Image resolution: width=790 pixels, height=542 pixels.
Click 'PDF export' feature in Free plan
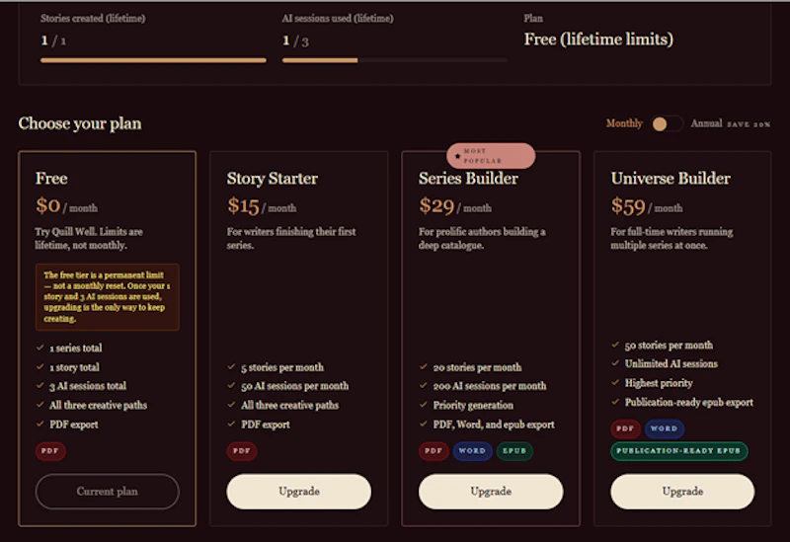coord(73,425)
